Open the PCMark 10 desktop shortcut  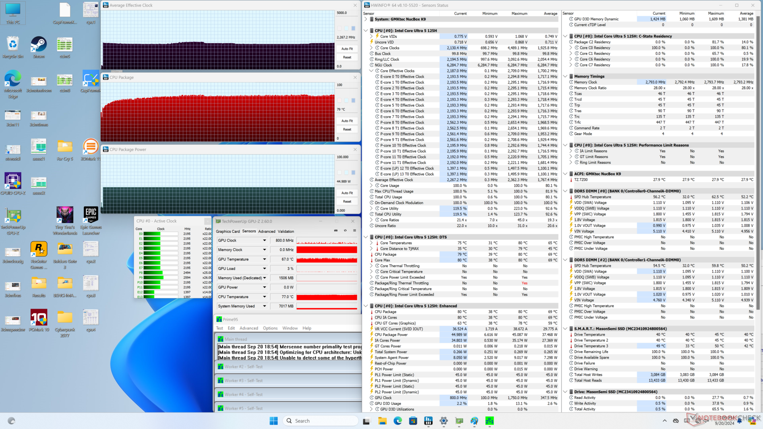pyautogui.click(x=39, y=321)
